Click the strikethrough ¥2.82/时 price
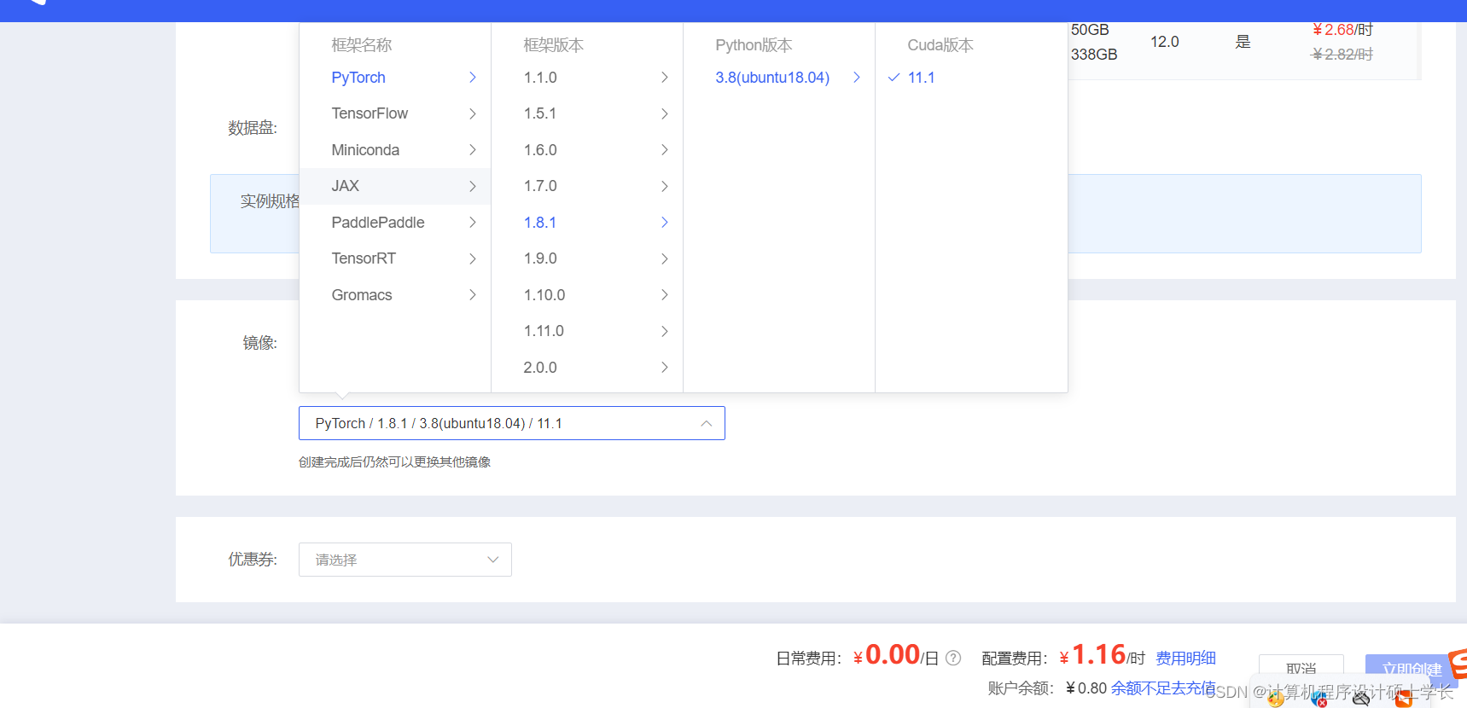The height and width of the screenshot is (708, 1467). 1342,55
